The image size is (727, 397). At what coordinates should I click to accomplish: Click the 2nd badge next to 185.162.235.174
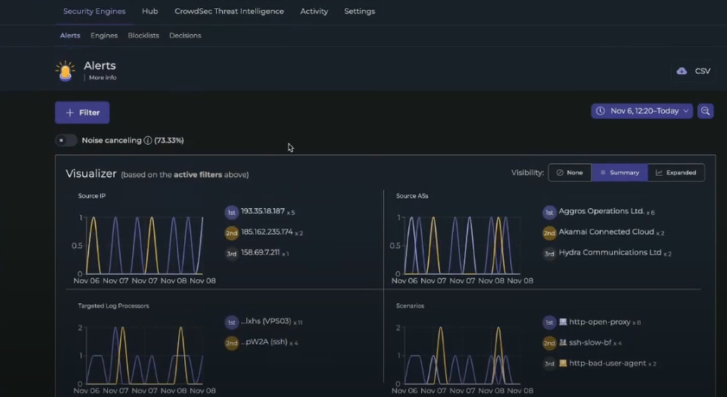pos(231,233)
